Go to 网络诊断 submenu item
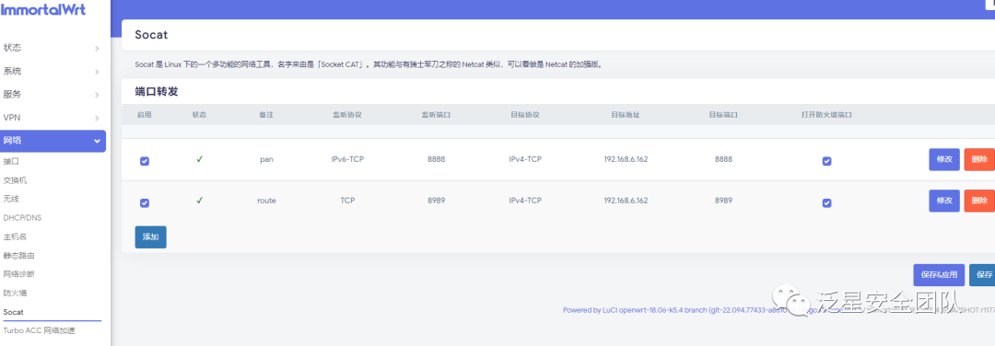The image size is (995, 346). (18, 274)
